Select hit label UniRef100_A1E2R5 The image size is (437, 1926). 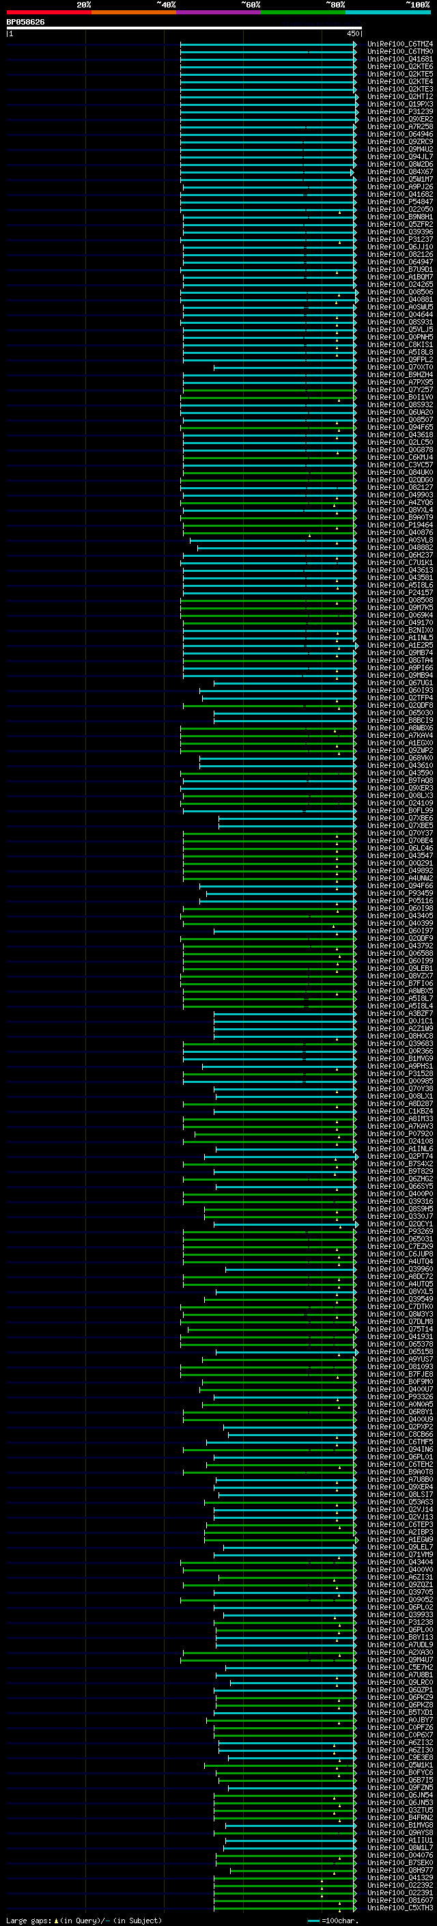[399, 645]
